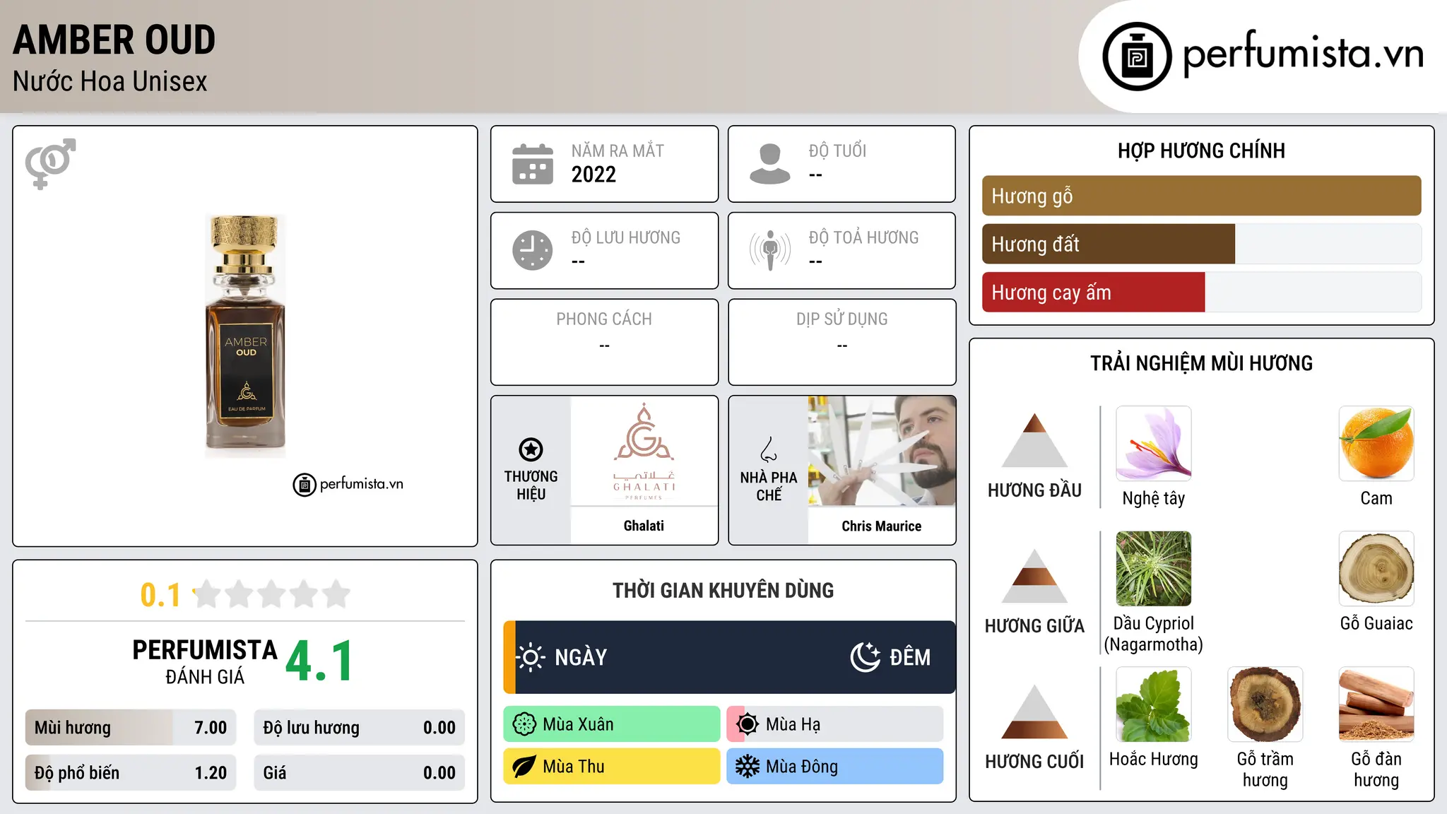Viewport: 1447px width, 814px height.
Task: Click the middle-note pyramid icon HƯƠNG GIỮA
Action: 1034,576
